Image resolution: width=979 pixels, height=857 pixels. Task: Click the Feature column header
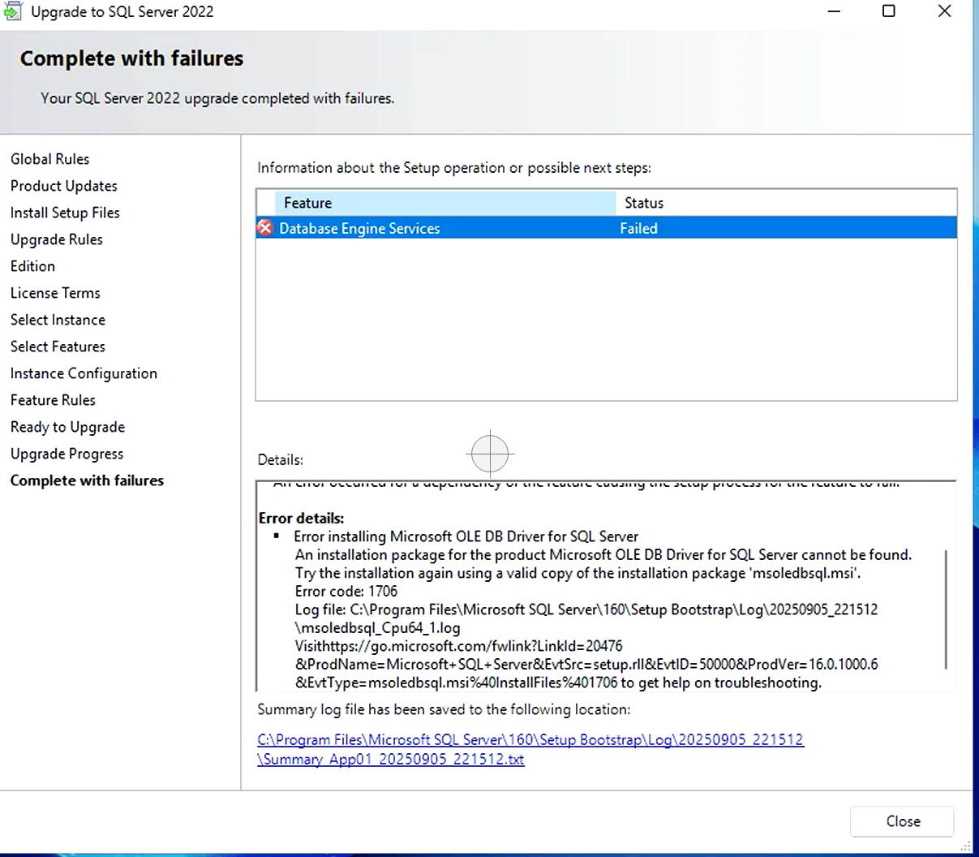coord(308,203)
